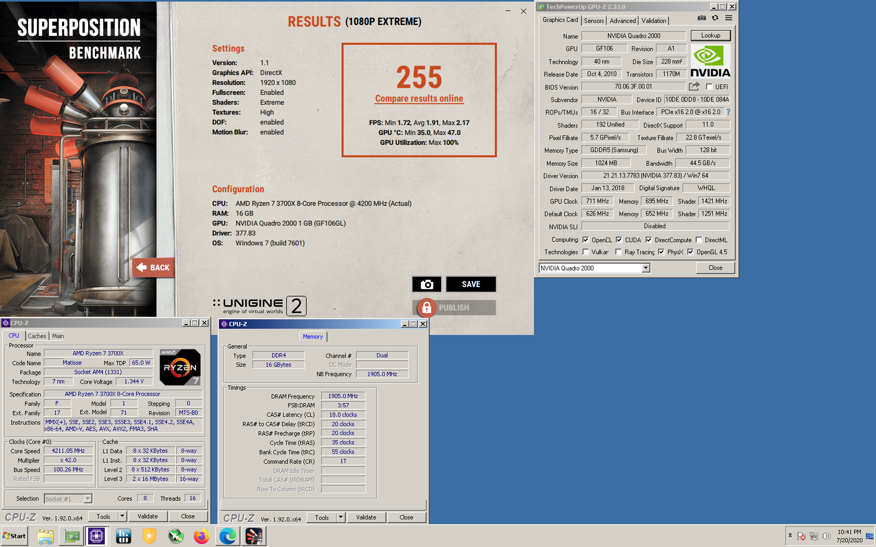Screen dimensions: 876x547
Task: Click the BIOS Version field 70.06.3F.00.01
Action: [x=634, y=86]
